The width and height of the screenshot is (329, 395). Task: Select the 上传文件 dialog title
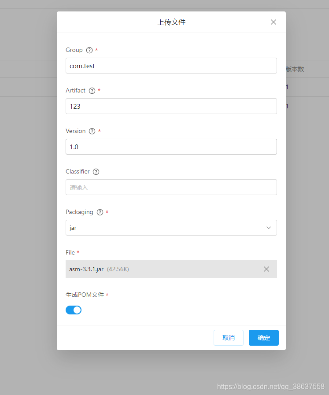coord(171,22)
